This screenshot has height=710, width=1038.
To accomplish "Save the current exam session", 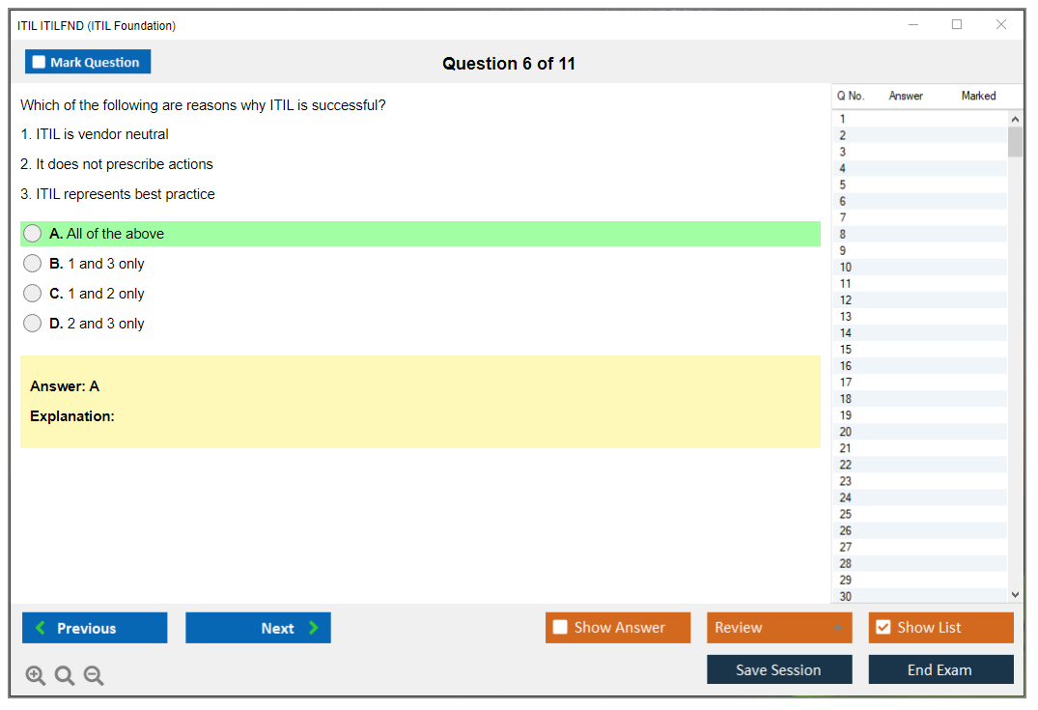I will pos(779,669).
